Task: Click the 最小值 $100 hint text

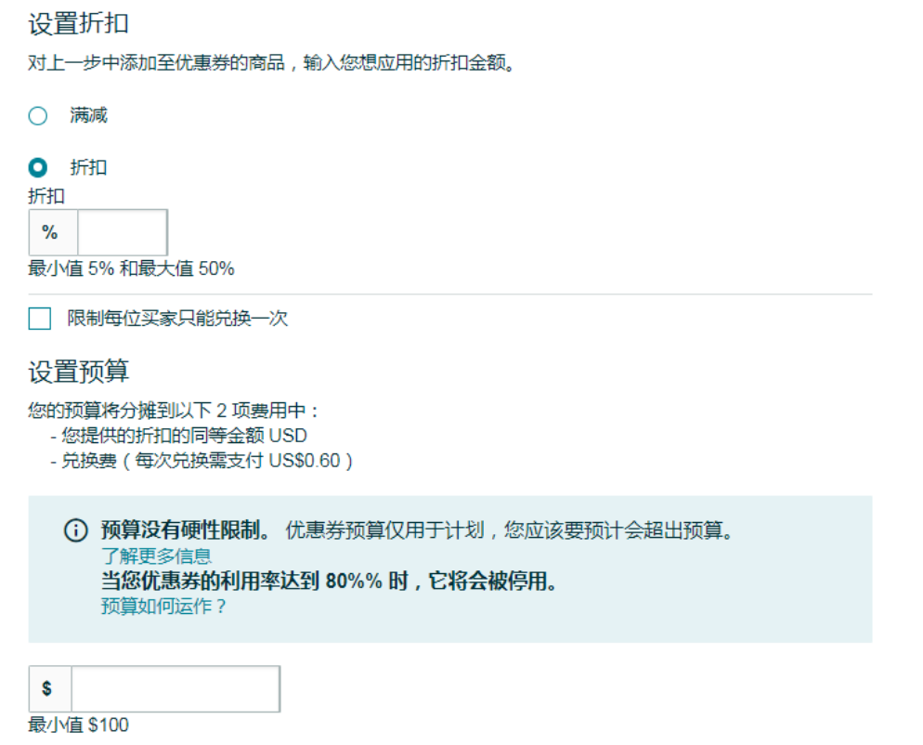Action: (x=78, y=725)
